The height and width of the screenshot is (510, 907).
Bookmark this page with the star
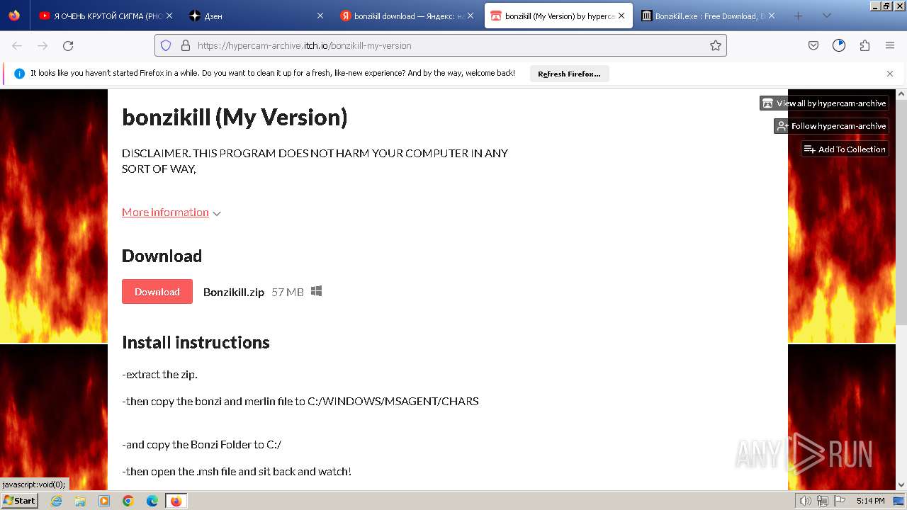pyautogui.click(x=716, y=45)
